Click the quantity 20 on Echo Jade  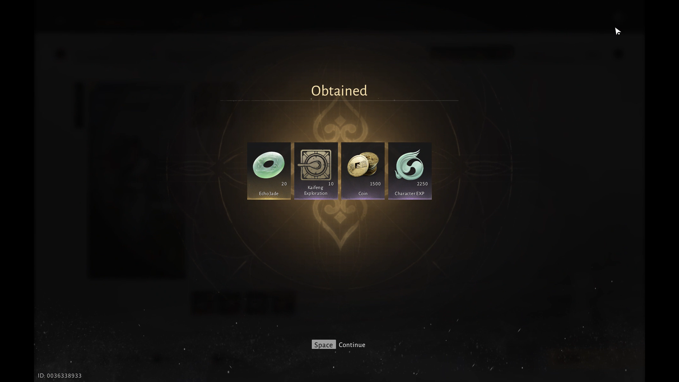[x=284, y=184]
